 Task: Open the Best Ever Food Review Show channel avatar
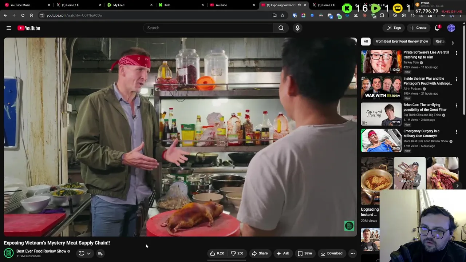pyautogui.click(x=8, y=253)
